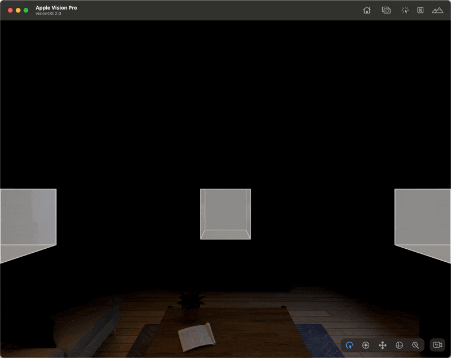Tap the center floating white cube
This screenshot has height=358, width=451.
225,214
